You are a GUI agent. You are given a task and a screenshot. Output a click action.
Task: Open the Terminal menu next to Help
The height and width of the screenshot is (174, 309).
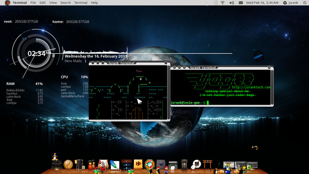(81, 3)
